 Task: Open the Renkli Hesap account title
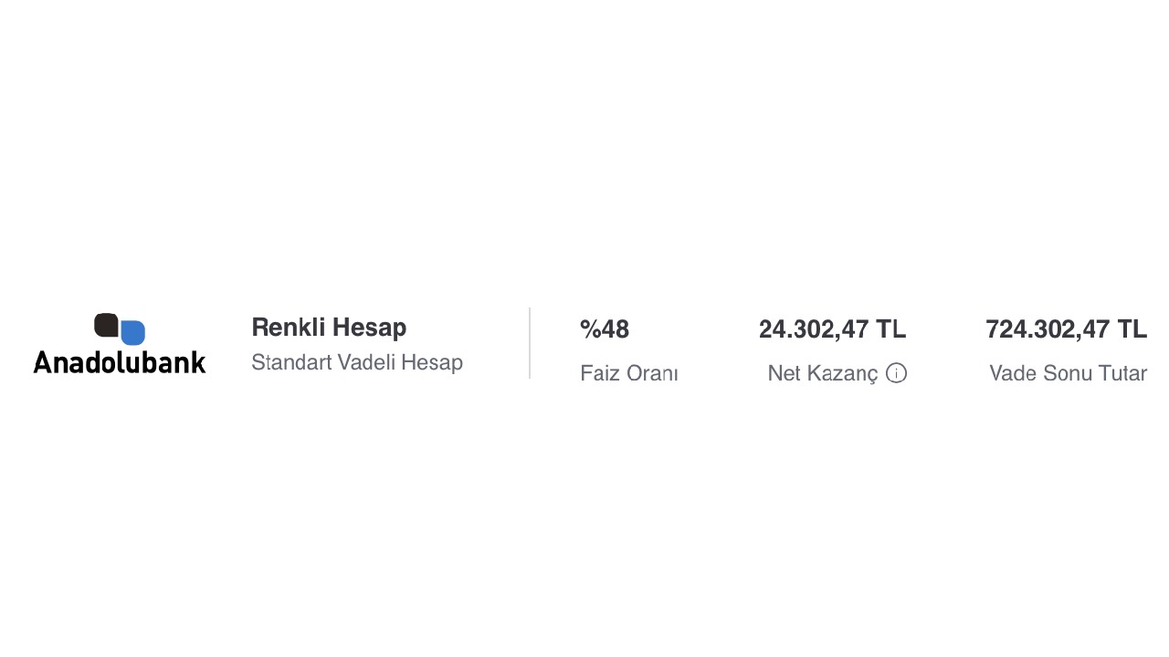pos(329,328)
